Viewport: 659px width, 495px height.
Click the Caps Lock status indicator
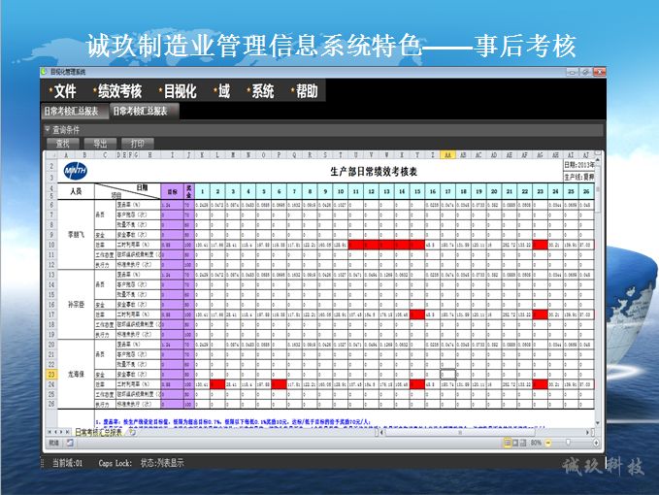pyautogui.click(x=115, y=463)
